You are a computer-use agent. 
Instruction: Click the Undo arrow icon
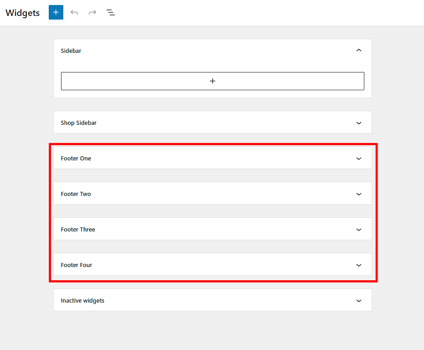74,12
